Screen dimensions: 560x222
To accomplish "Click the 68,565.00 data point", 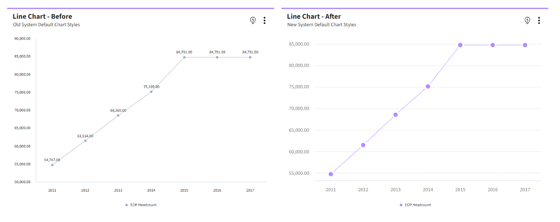I will pos(118,116).
